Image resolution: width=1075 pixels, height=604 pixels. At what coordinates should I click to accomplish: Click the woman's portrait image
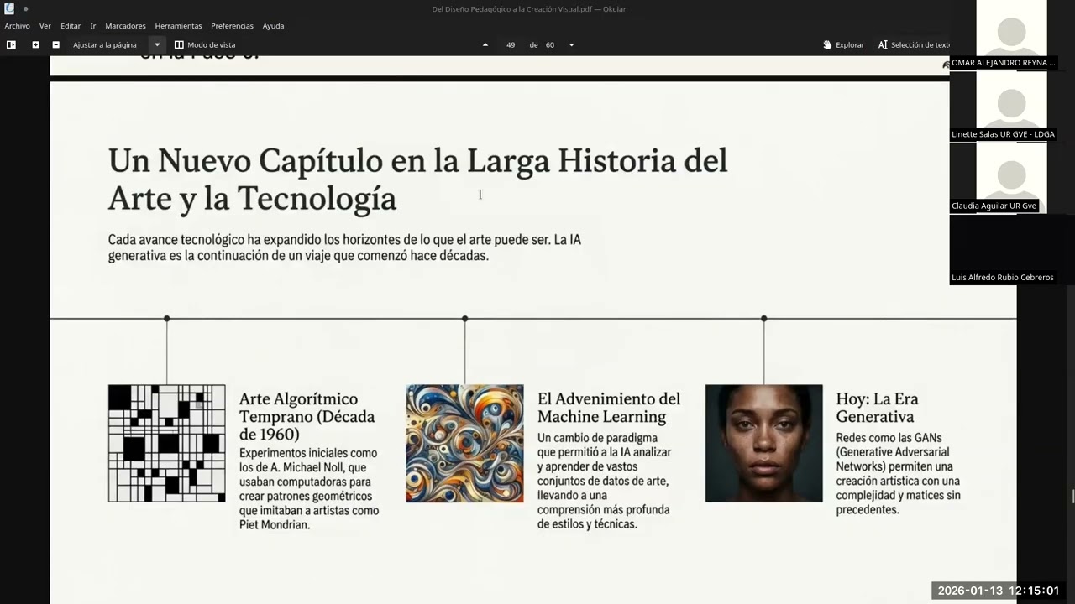tap(763, 444)
